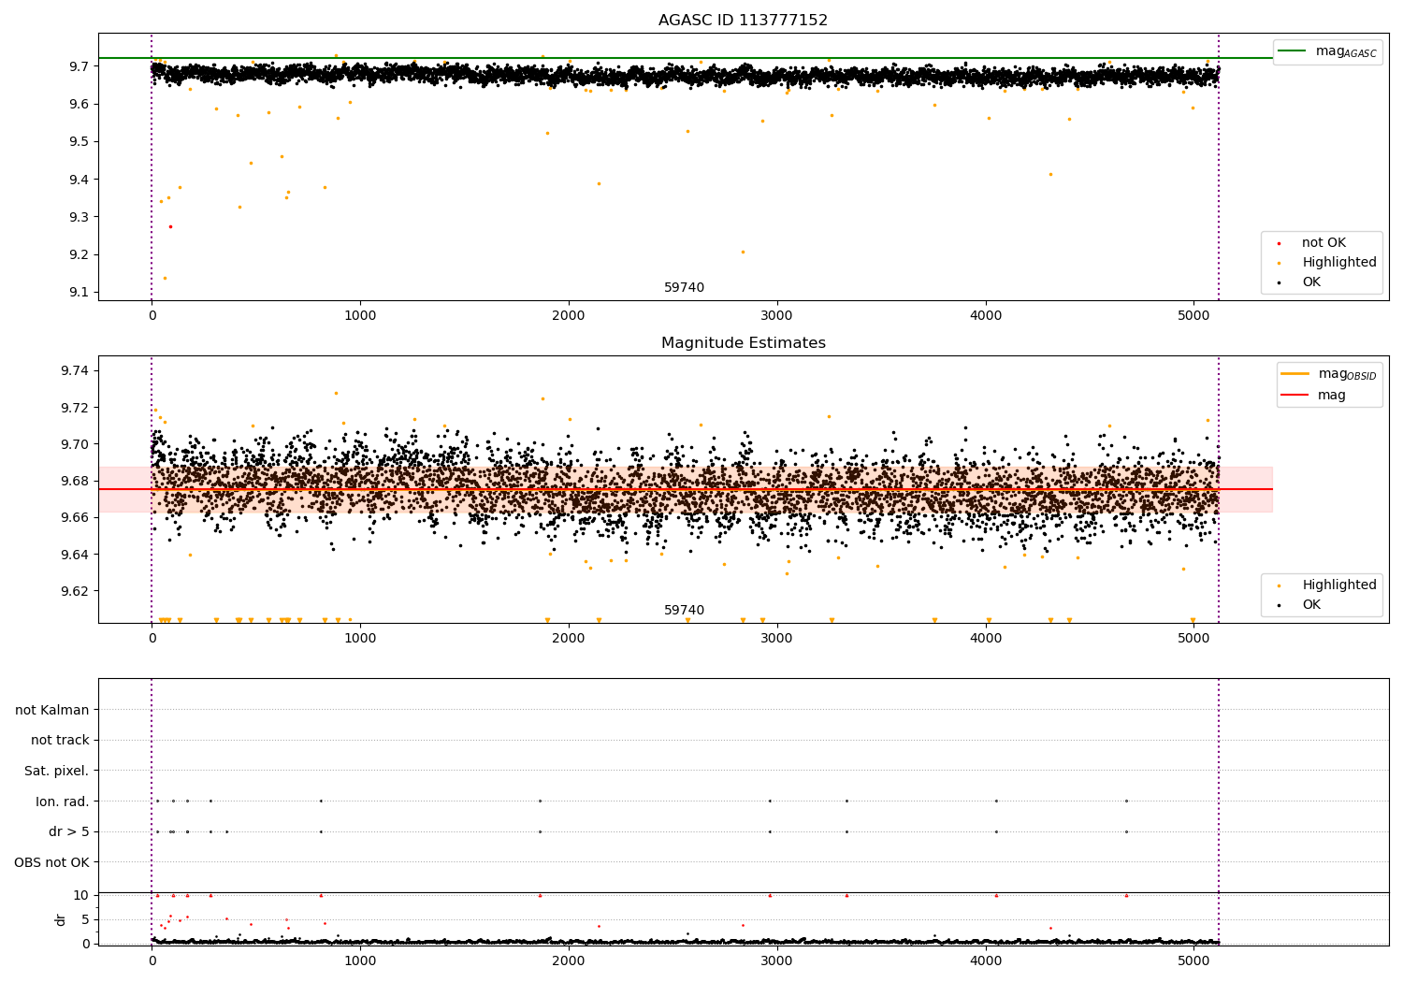Click the 'dr > 5' row label

68,831
